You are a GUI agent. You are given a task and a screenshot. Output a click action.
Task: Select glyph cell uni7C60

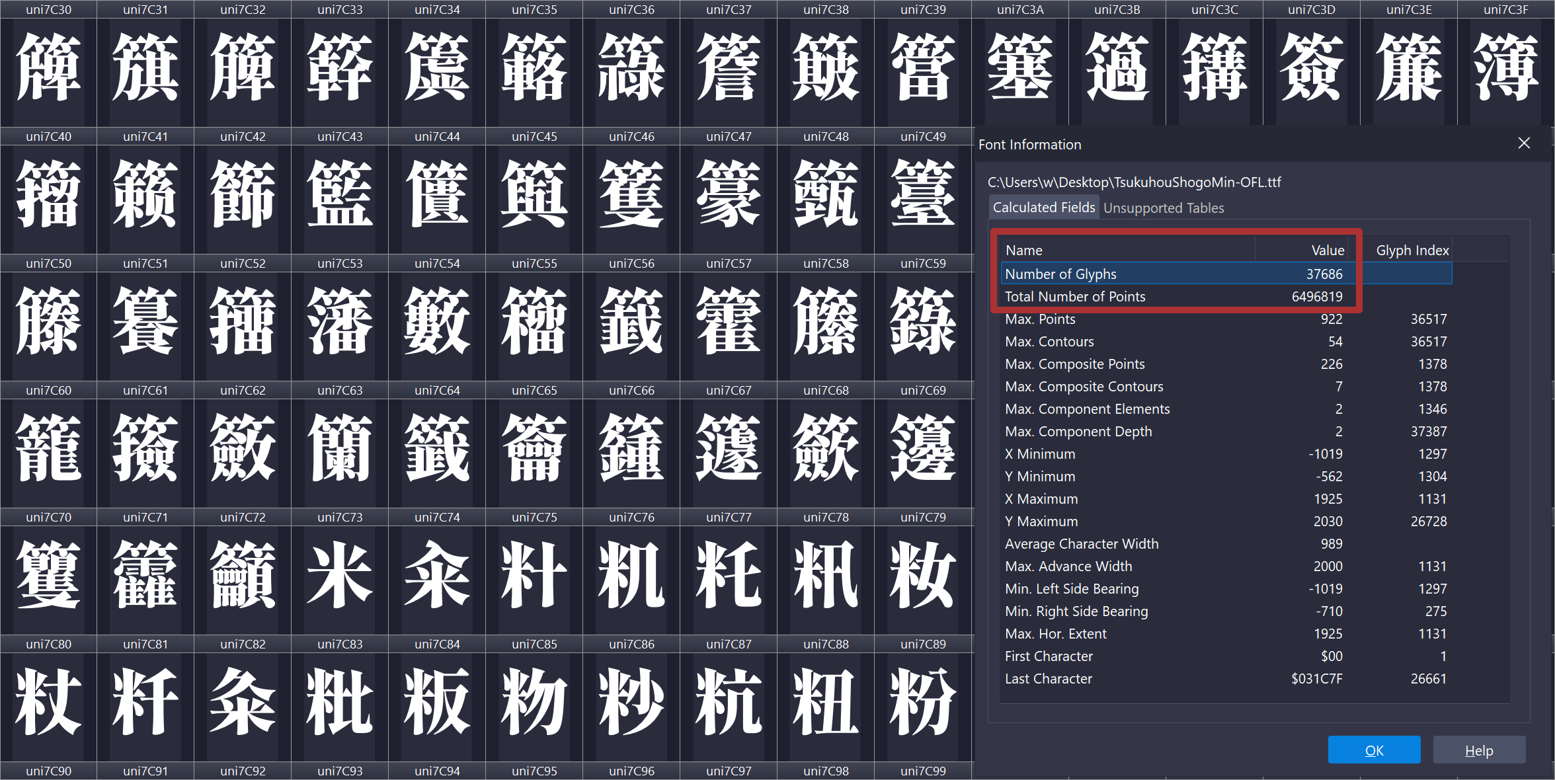coord(48,444)
